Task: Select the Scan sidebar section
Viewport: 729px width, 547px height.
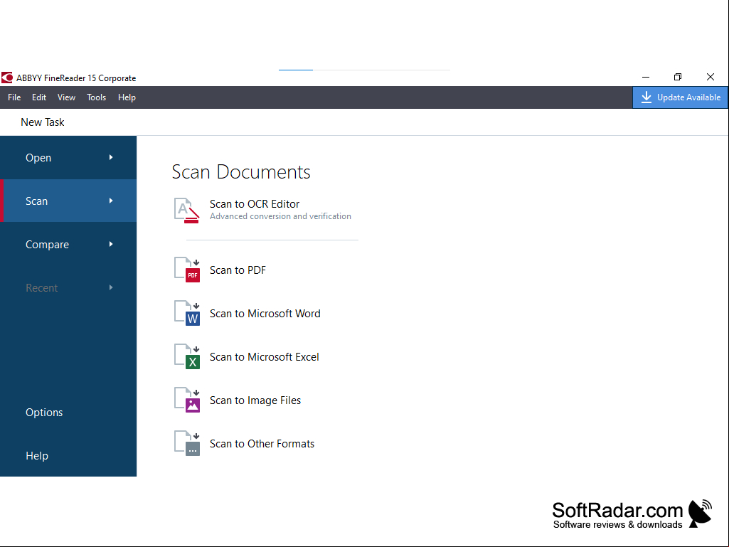Action: click(x=68, y=201)
